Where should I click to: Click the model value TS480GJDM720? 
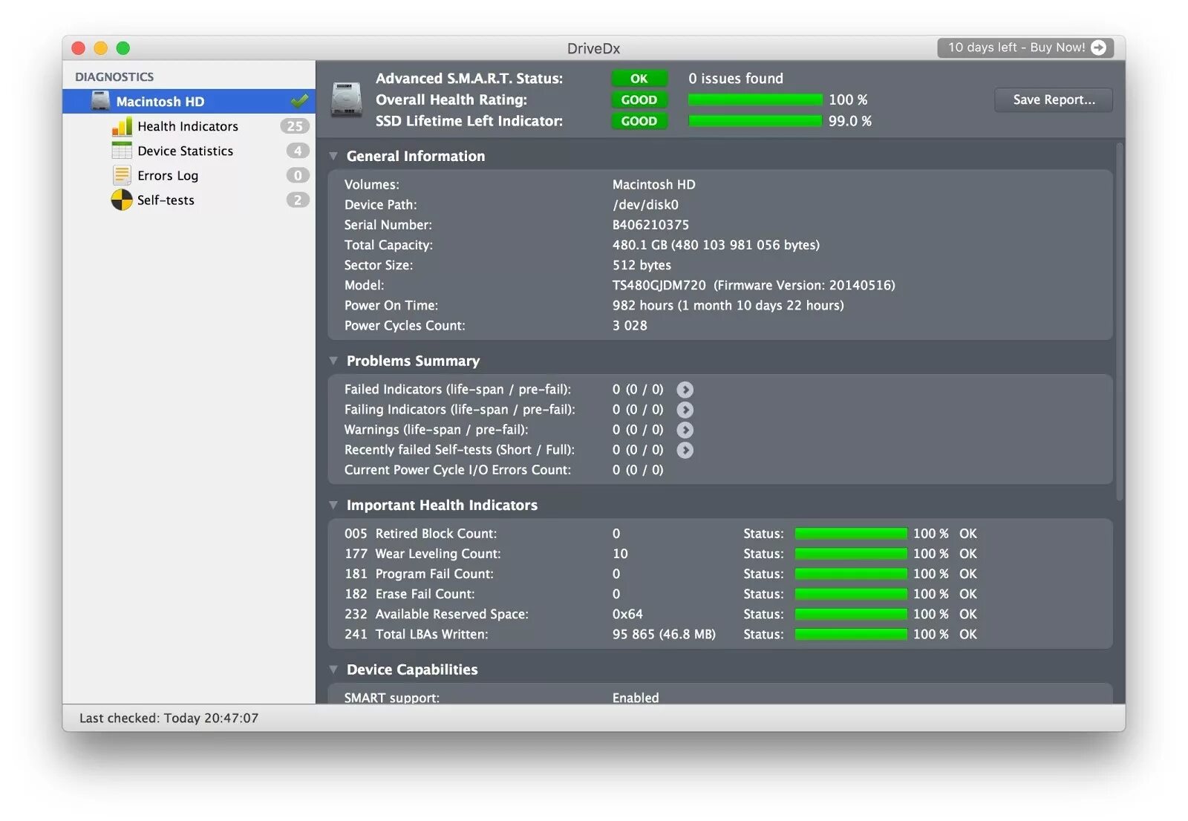659,285
